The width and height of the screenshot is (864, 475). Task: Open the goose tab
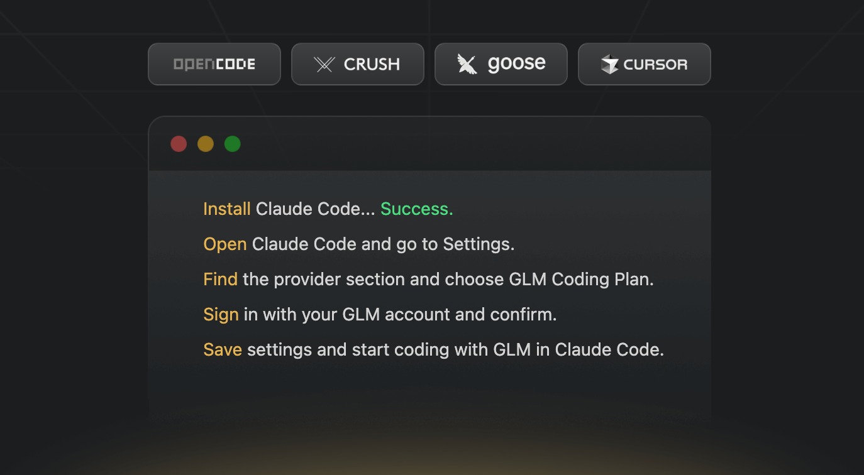(x=501, y=64)
